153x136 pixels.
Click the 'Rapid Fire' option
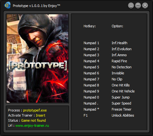[119, 61]
